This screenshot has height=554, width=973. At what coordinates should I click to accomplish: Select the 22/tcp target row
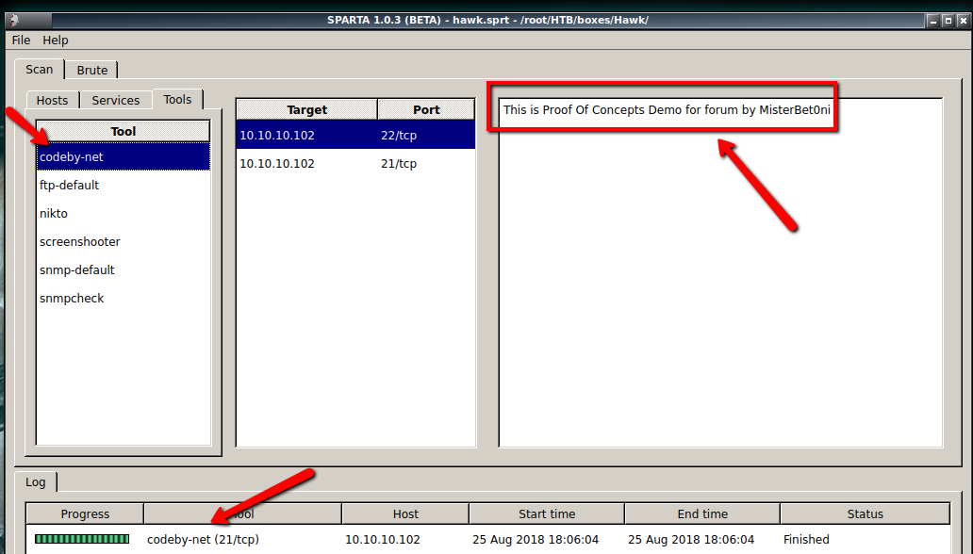[x=355, y=135]
